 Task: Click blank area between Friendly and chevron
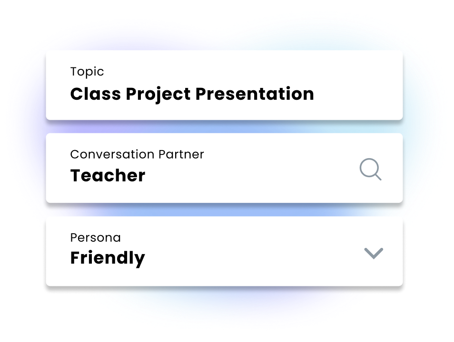pyautogui.click(x=252, y=258)
